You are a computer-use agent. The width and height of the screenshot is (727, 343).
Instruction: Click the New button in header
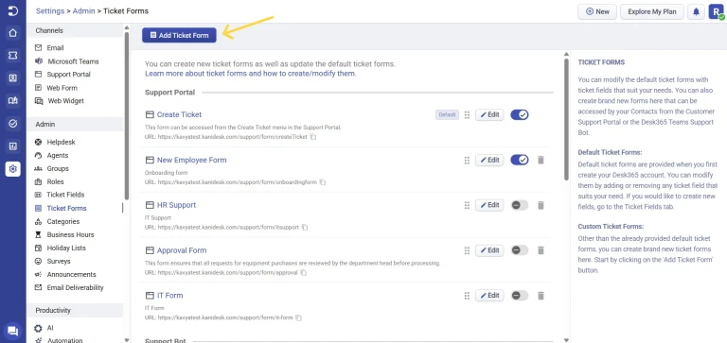[x=597, y=12]
